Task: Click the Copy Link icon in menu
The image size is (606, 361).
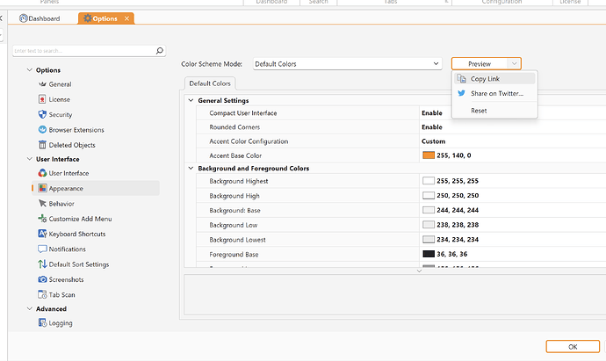Action: [461, 78]
